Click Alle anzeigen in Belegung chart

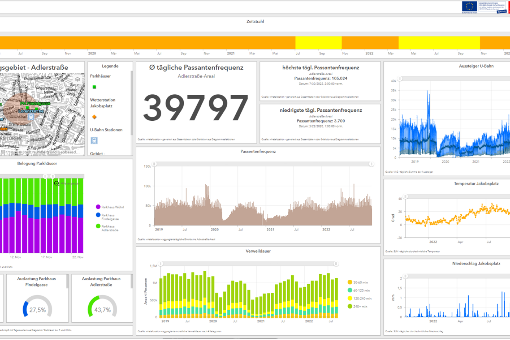70,184
